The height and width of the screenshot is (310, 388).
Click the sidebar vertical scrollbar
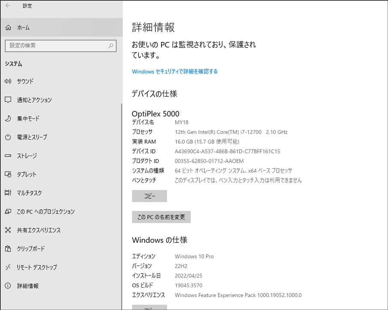[x=122, y=207]
